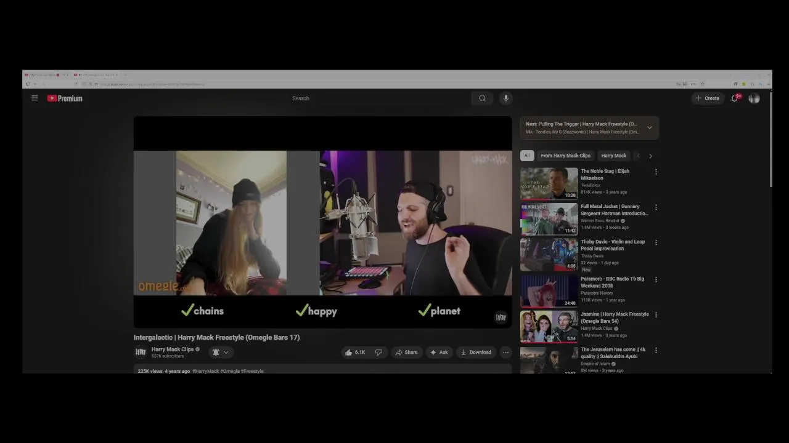Click Full Metal Jacket video thumbnail

point(549,219)
